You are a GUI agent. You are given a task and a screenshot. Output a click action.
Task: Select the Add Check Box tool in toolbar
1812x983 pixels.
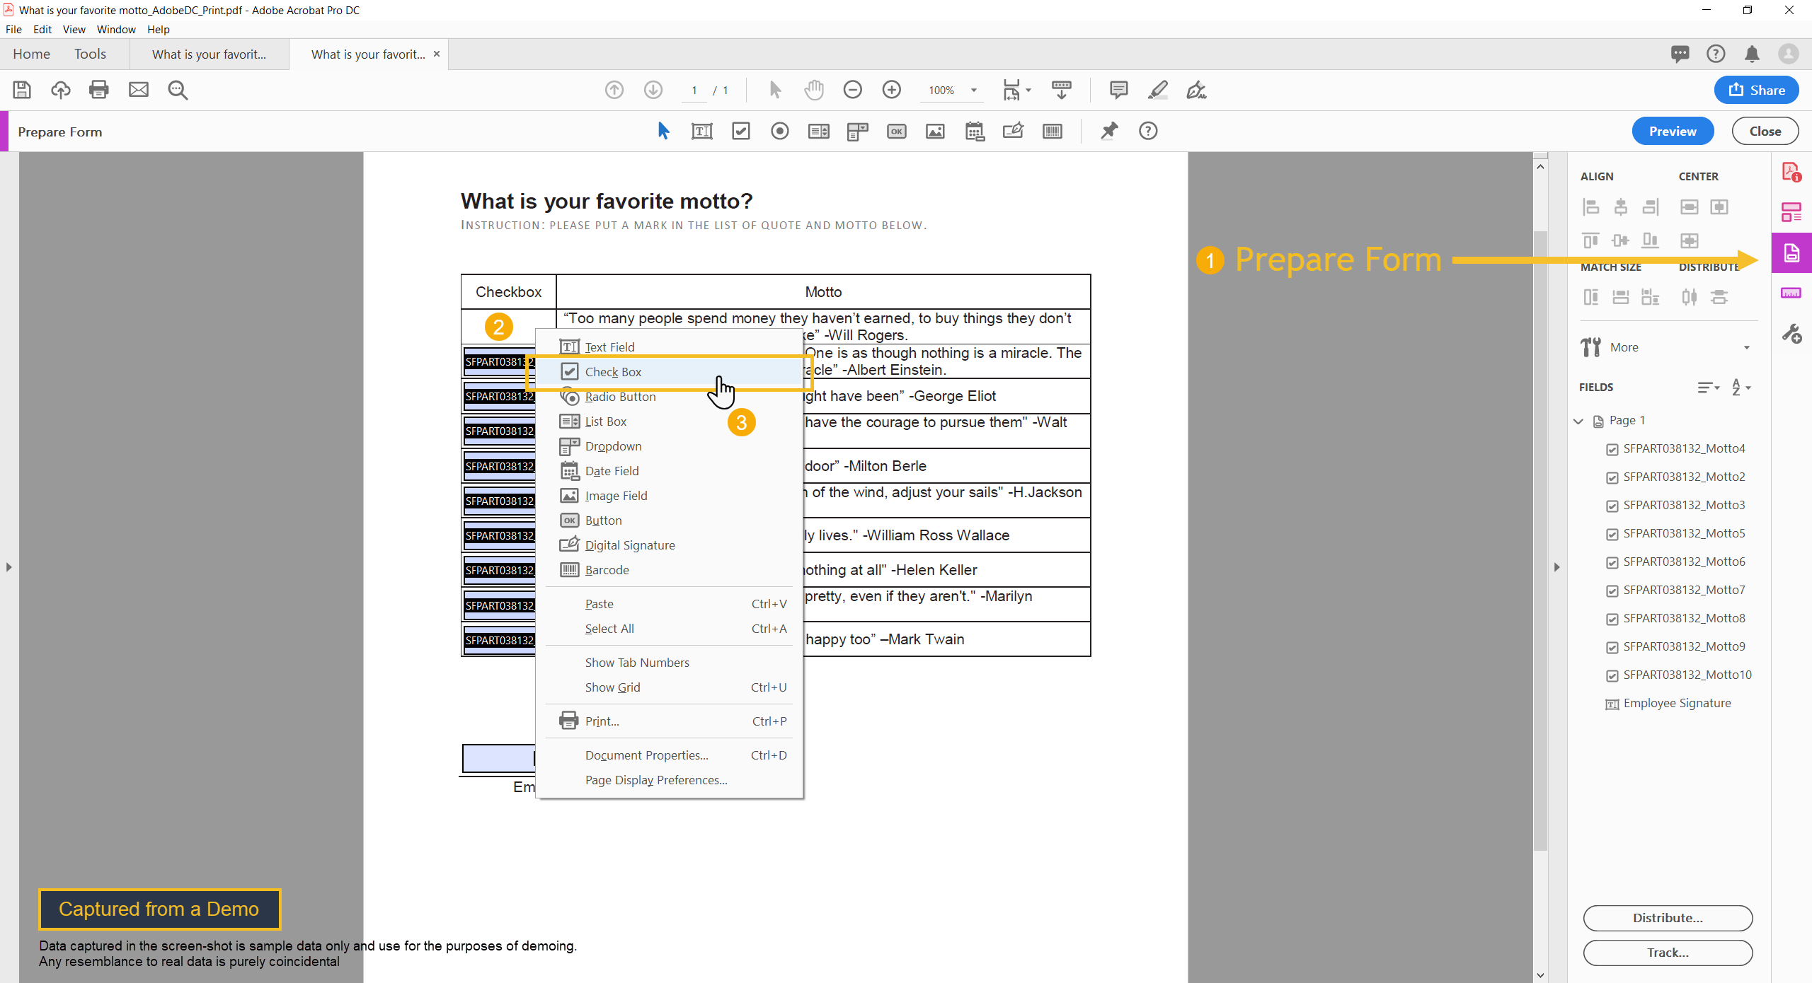point(741,131)
